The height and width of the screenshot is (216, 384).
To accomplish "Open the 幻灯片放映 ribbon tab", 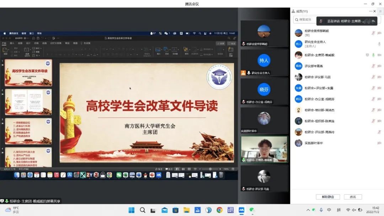I will coord(55,43).
